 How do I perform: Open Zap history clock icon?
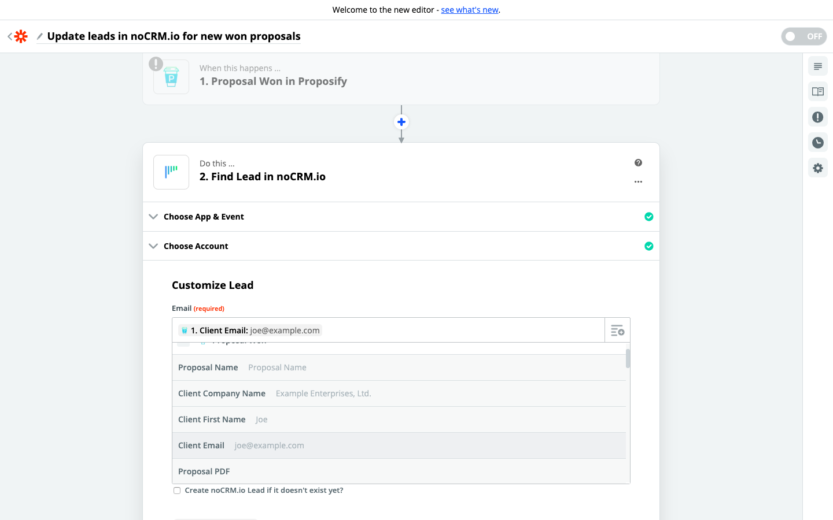coord(817,143)
